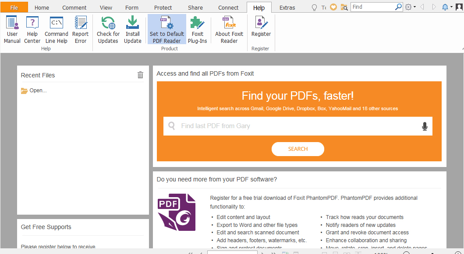
Task: Open Foxit Plug-Ins
Action: tap(198, 29)
